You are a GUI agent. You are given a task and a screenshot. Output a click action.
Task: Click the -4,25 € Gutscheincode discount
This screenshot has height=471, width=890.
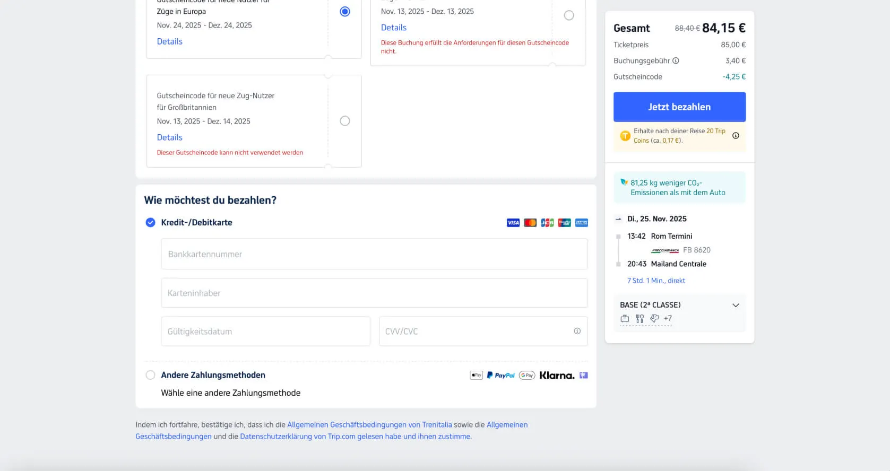point(734,77)
